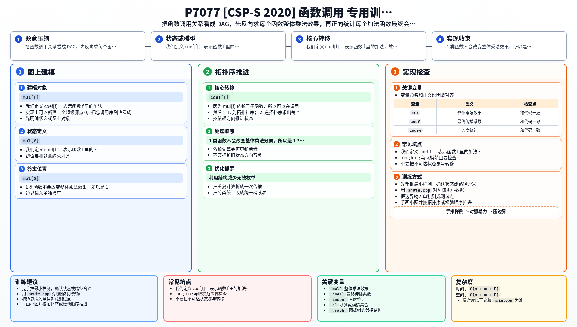Click the table cell 最终传播系数
577x327 pixels.
tap(469, 121)
